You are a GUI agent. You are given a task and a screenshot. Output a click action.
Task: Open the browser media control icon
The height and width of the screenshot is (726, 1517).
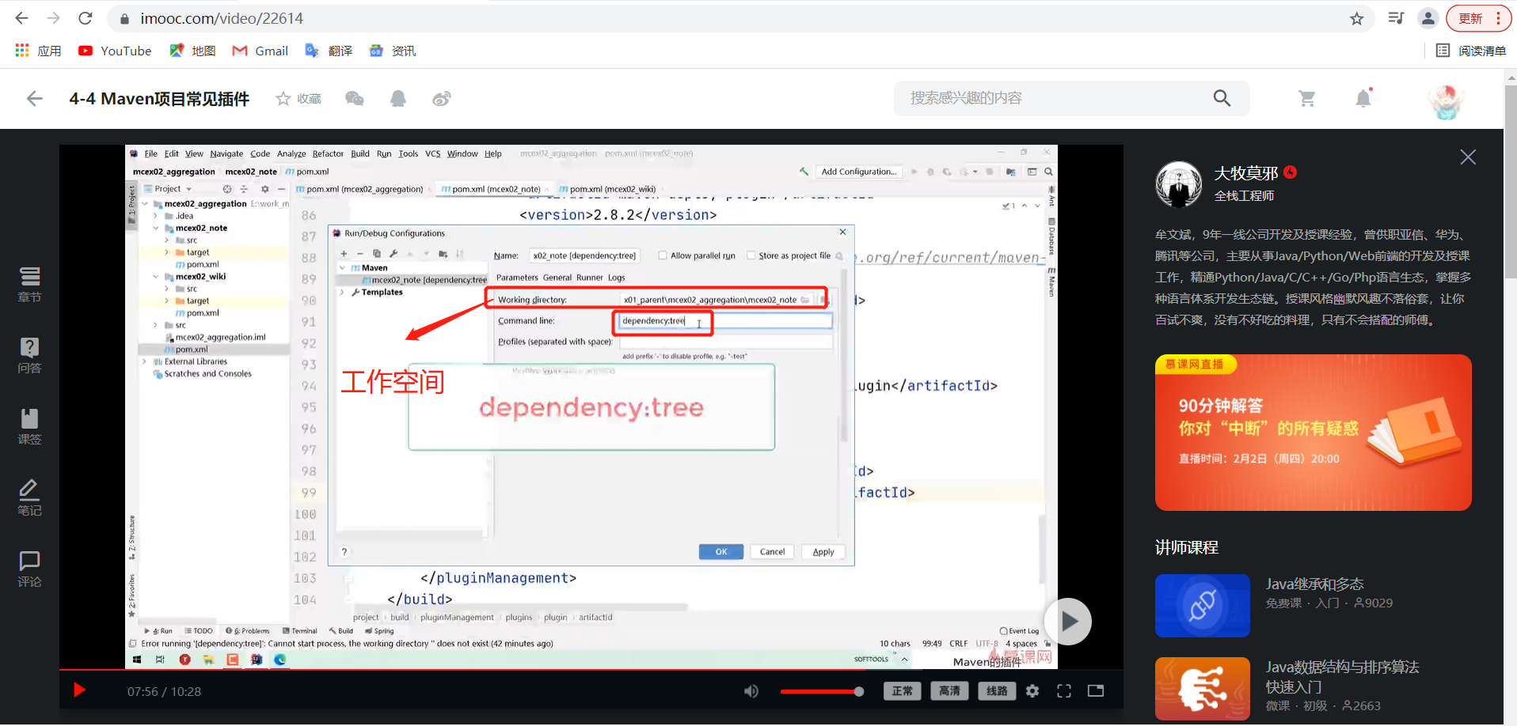point(1396,18)
